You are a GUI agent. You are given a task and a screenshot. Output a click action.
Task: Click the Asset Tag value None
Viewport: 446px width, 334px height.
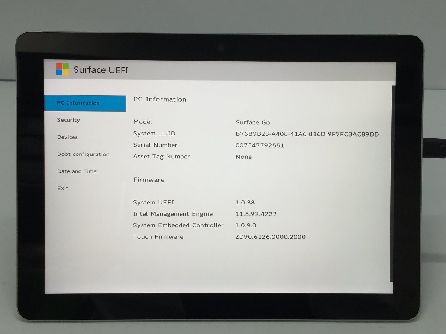click(x=243, y=157)
